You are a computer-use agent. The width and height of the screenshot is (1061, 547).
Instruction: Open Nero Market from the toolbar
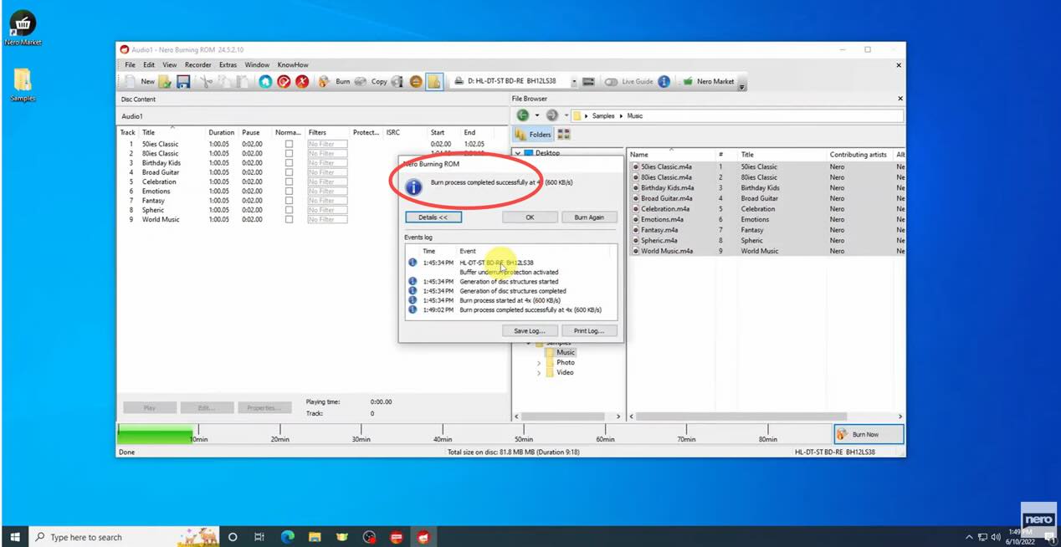708,81
